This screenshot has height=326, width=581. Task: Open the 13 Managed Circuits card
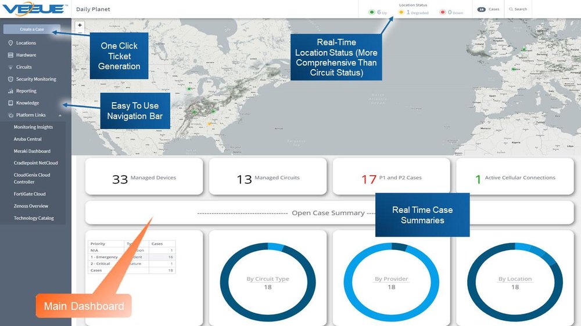(x=268, y=176)
